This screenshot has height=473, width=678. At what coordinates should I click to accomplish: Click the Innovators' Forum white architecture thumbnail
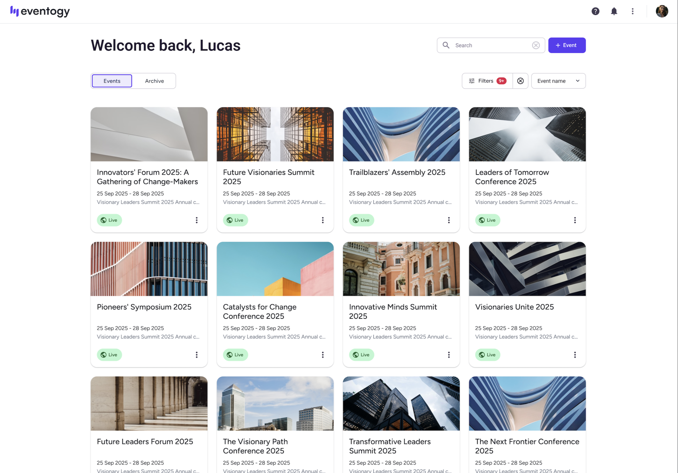point(149,134)
